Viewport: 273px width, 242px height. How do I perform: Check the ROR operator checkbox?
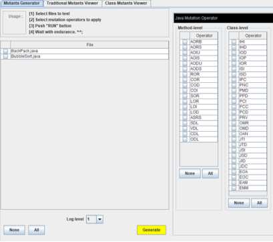[185, 74]
